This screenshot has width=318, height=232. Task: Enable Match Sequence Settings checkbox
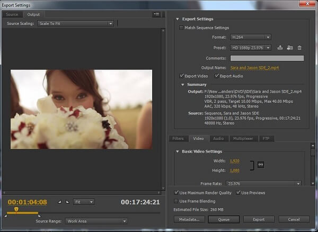click(182, 28)
